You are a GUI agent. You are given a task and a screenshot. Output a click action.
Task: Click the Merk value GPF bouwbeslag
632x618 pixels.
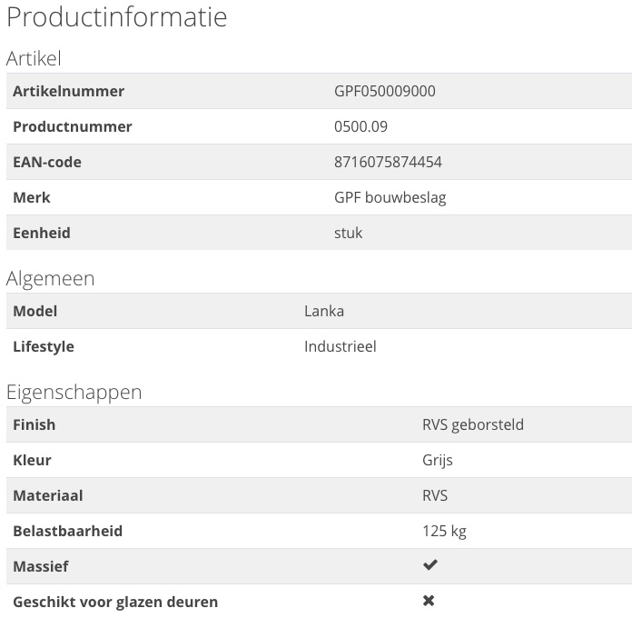[x=390, y=197]
